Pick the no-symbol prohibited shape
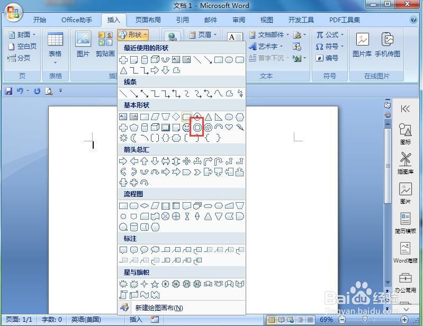The height and width of the screenshot is (326, 423). [208, 127]
